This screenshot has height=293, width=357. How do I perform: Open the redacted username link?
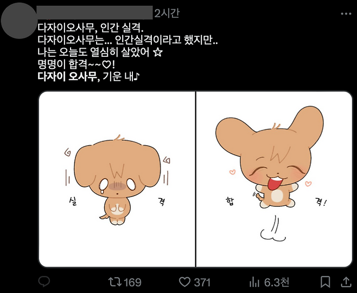[94, 13]
